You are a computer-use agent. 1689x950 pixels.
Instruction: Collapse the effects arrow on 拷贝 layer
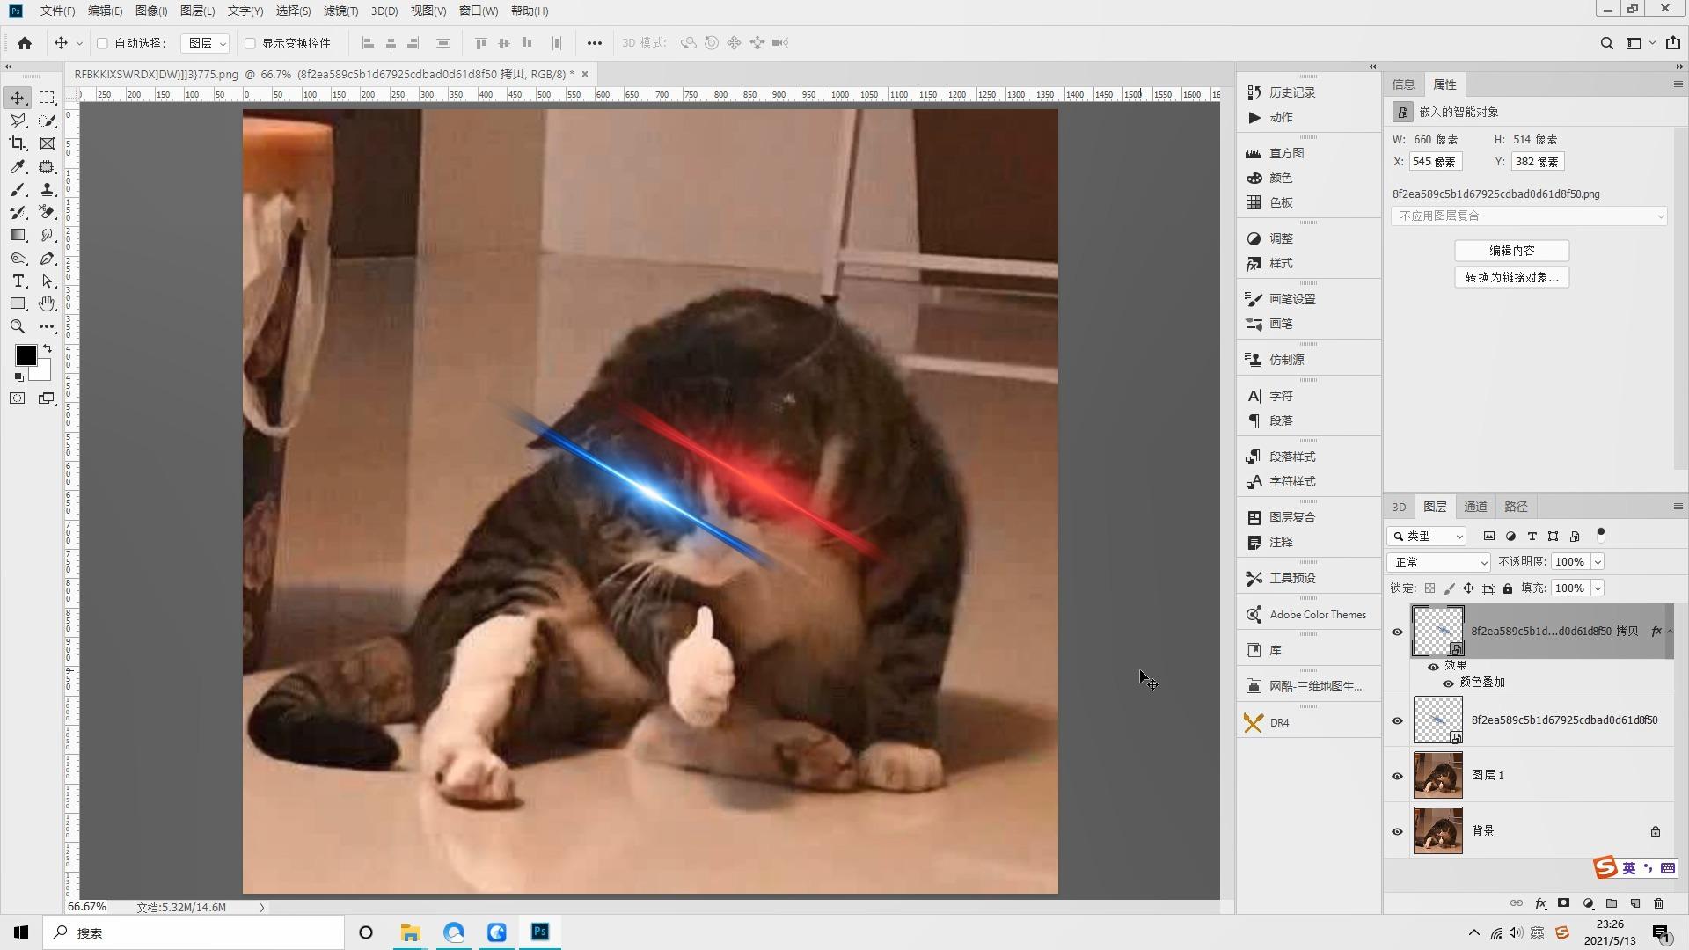1670,632
